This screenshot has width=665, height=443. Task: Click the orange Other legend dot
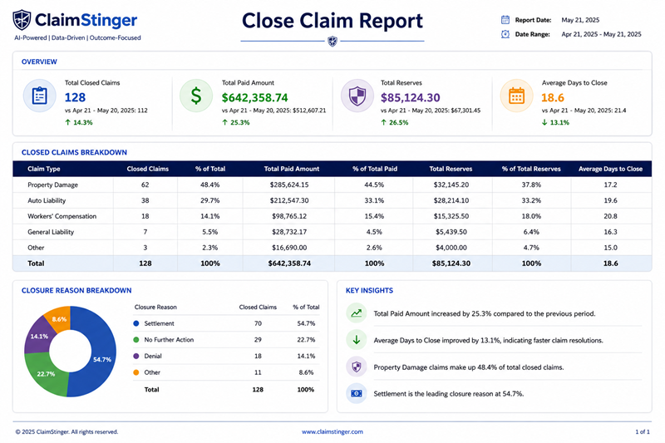tap(136, 372)
